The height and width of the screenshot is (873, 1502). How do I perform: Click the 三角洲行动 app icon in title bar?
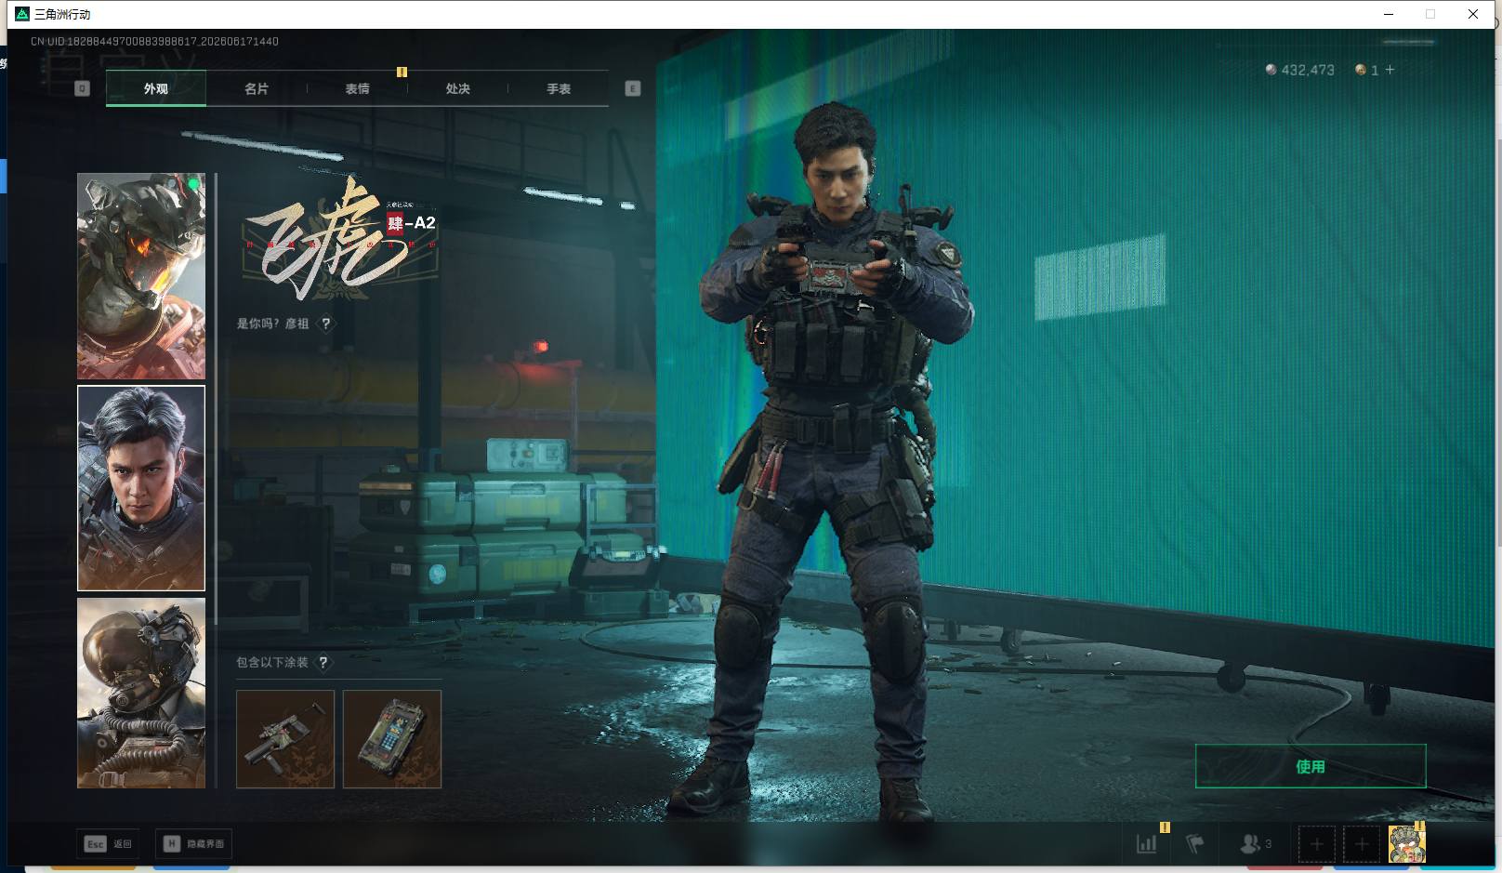pyautogui.click(x=22, y=14)
